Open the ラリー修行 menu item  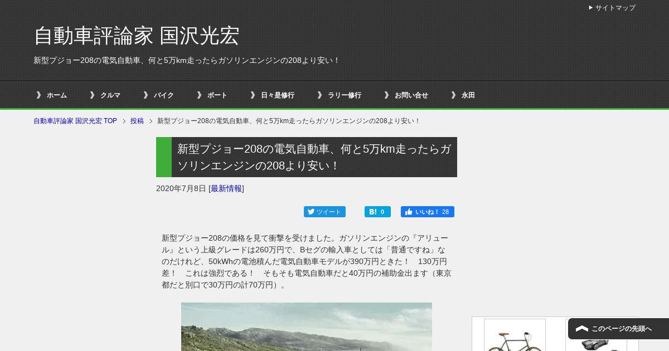[x=345, y=95]
